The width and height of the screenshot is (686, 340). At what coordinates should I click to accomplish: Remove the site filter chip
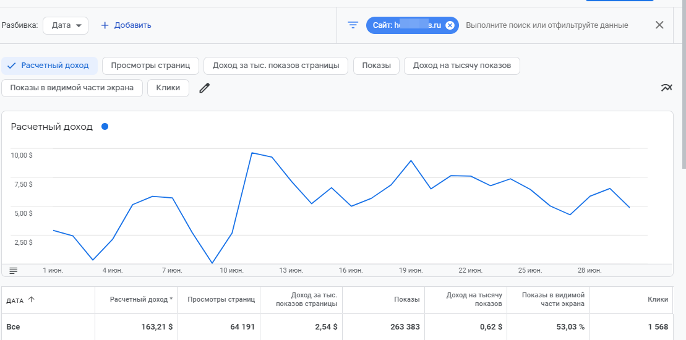(450, 25)
